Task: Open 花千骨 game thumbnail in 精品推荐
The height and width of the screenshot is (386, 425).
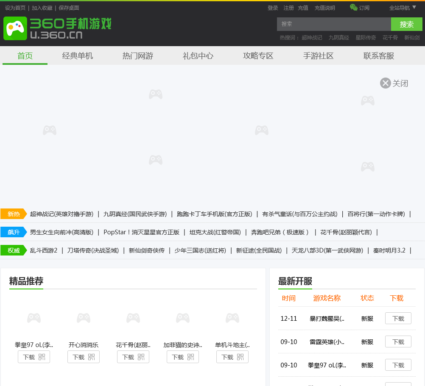Action: [x=133, y=318]
